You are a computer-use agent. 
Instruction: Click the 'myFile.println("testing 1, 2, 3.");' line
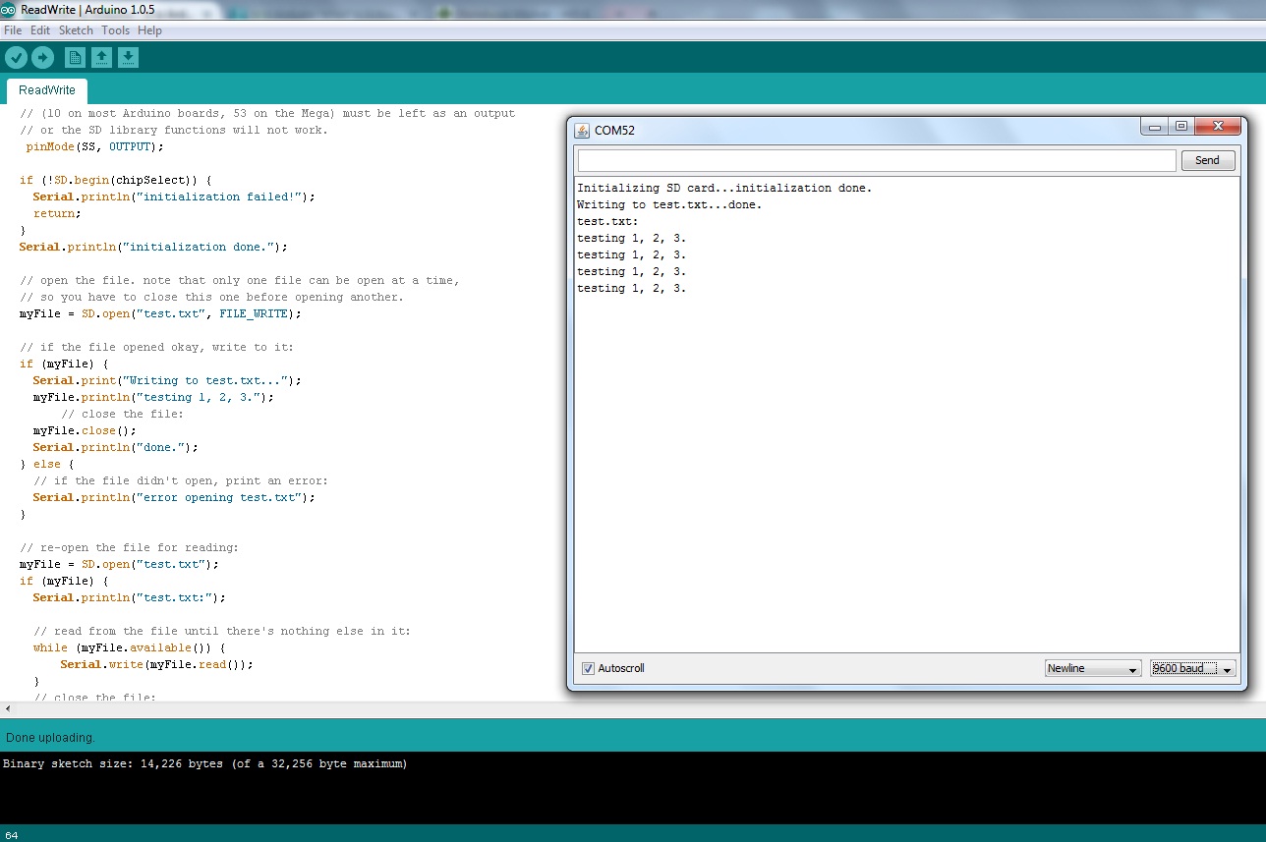[x=153, y=397]
